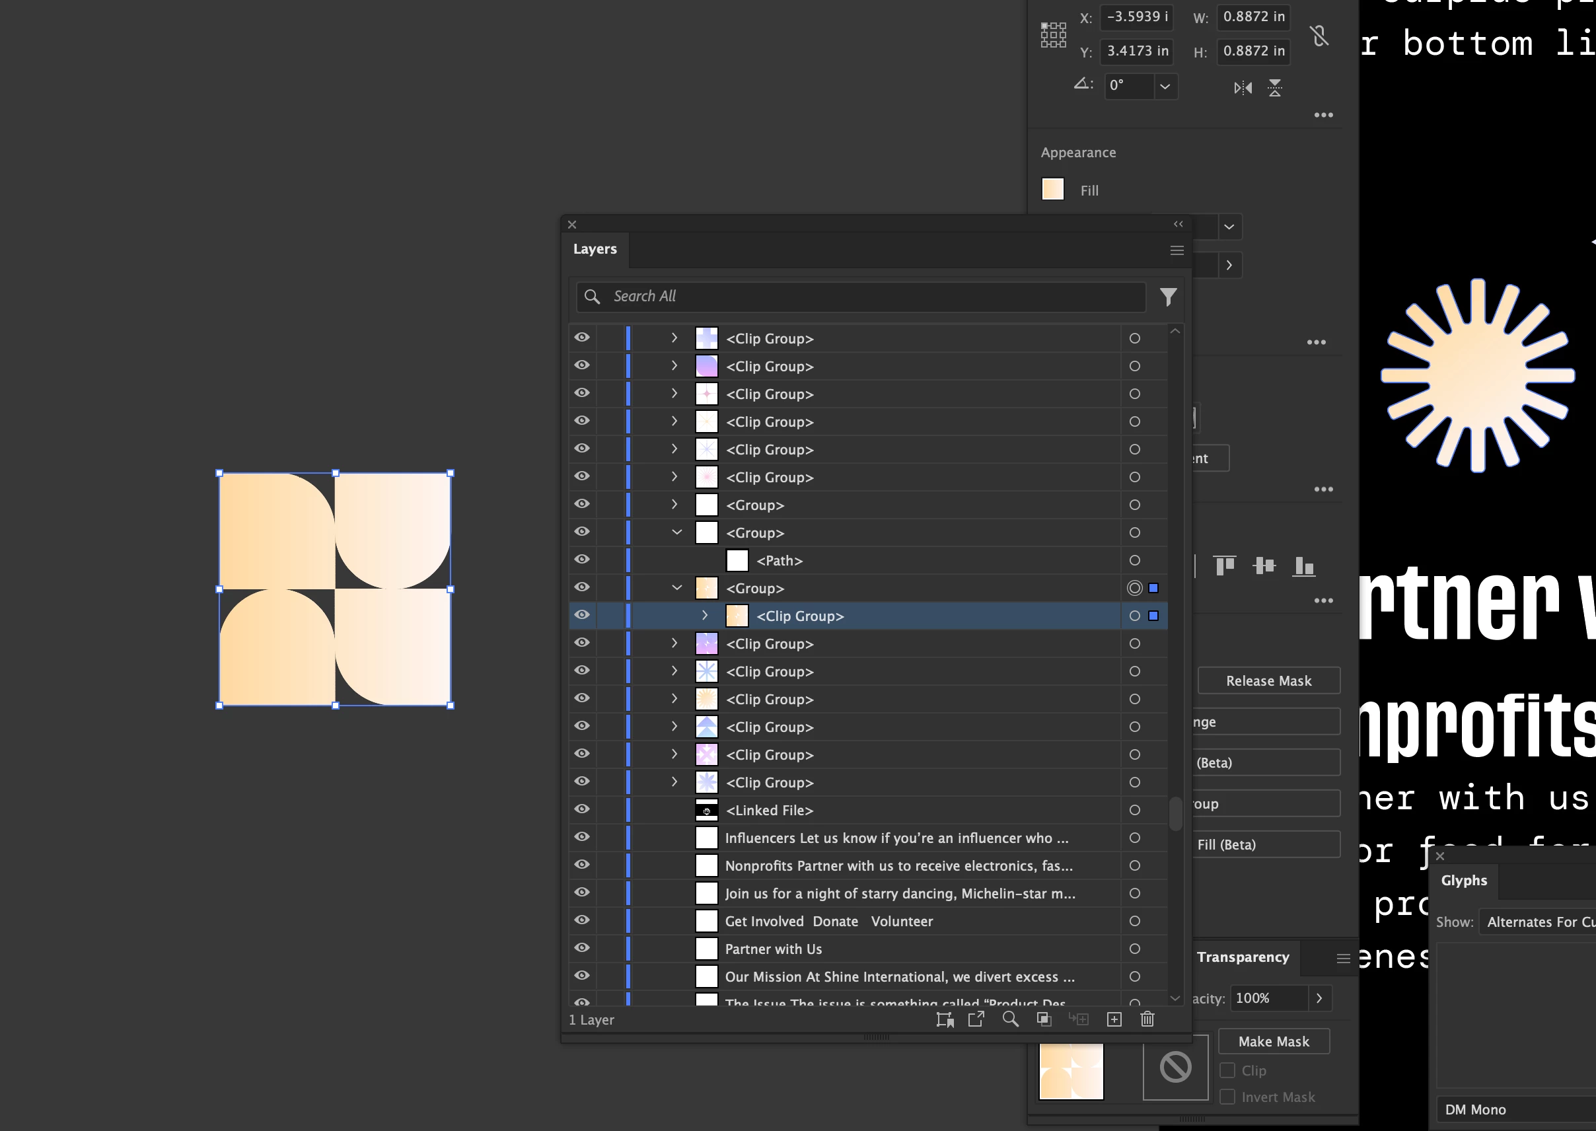
Task: Click the Layers panel filter icon
Action: (1168, 297)
